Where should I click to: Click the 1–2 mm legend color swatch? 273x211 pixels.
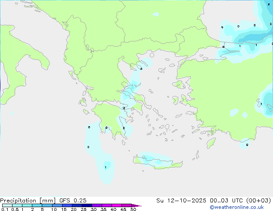click(x=27, y=205)
